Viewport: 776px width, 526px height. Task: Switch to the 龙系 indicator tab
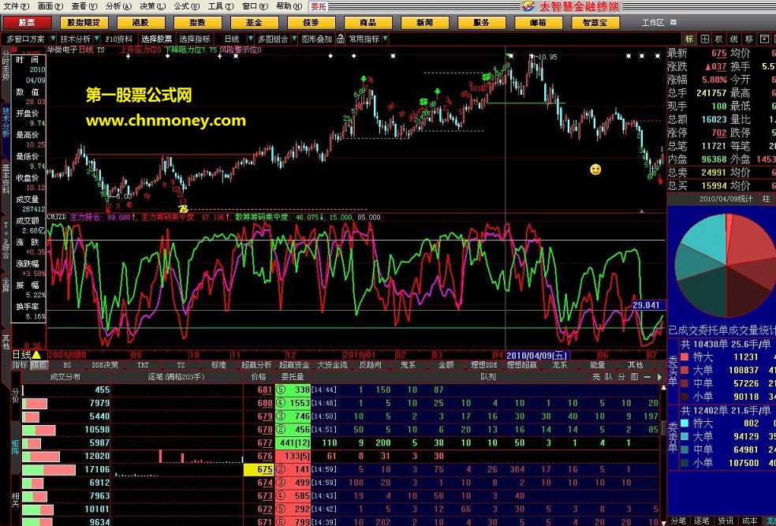(559, 365)
